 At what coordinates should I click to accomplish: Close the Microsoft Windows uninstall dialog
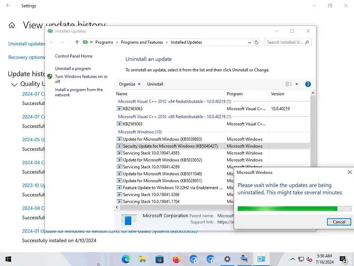(350, 172)
